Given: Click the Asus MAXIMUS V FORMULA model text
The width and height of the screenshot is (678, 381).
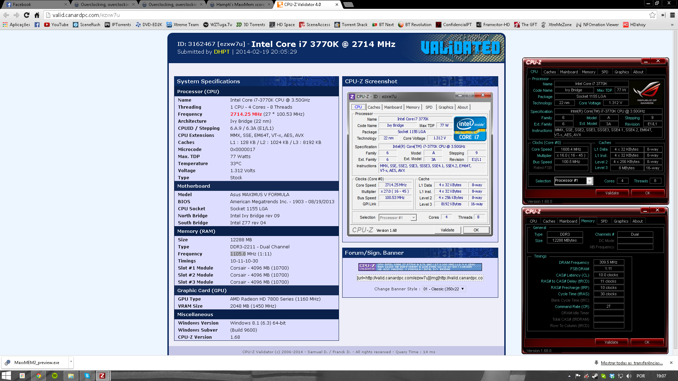Looking at the screenshot, I should [x=260, y=195].
